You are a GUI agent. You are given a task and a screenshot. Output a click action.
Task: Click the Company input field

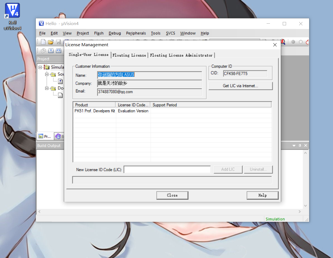tap(149, 83)
